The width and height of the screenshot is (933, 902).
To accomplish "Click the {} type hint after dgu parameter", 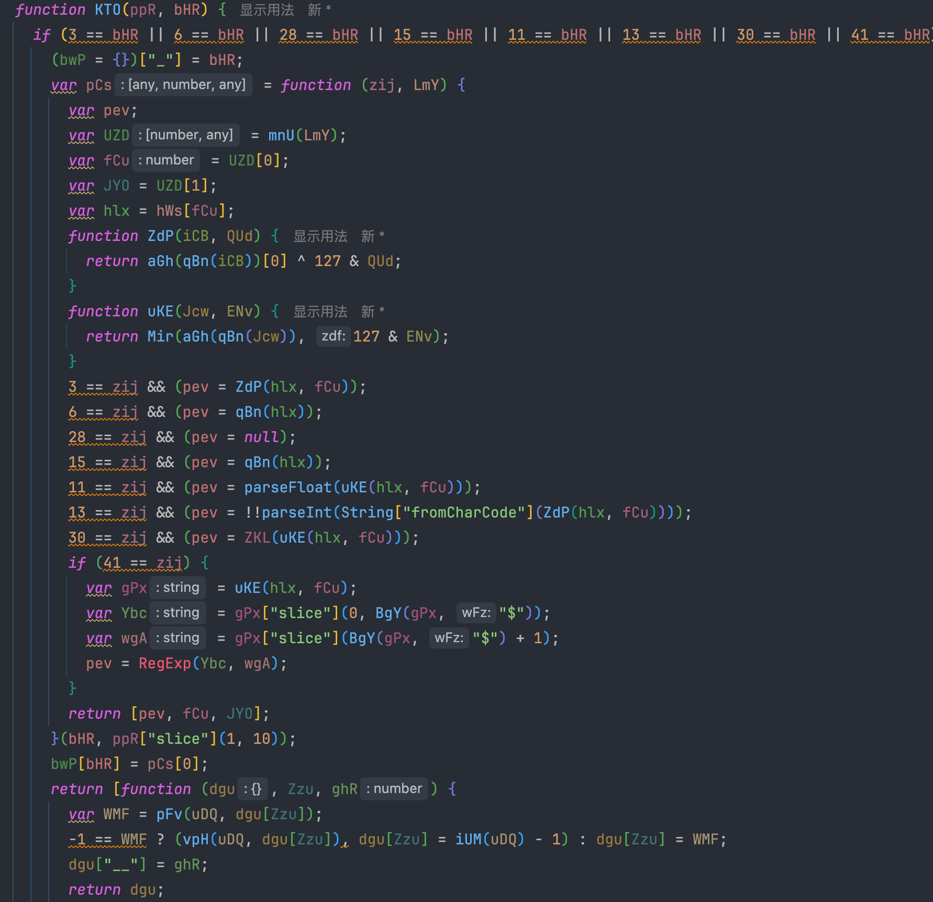I will coord(252,789).
